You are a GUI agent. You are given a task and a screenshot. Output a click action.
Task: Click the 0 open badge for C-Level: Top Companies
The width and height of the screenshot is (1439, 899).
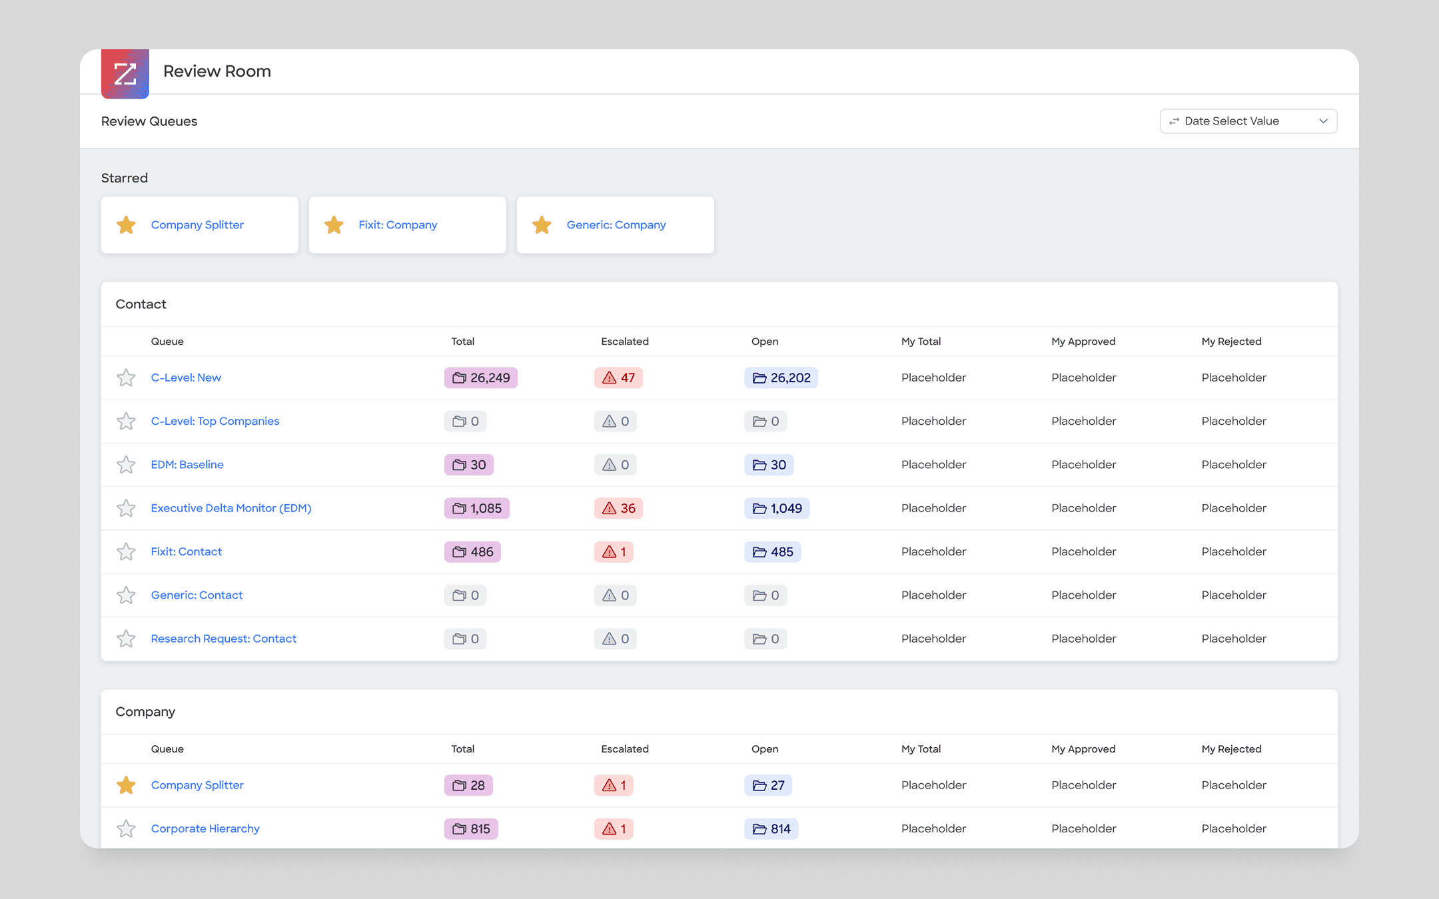tap(765, 421)
